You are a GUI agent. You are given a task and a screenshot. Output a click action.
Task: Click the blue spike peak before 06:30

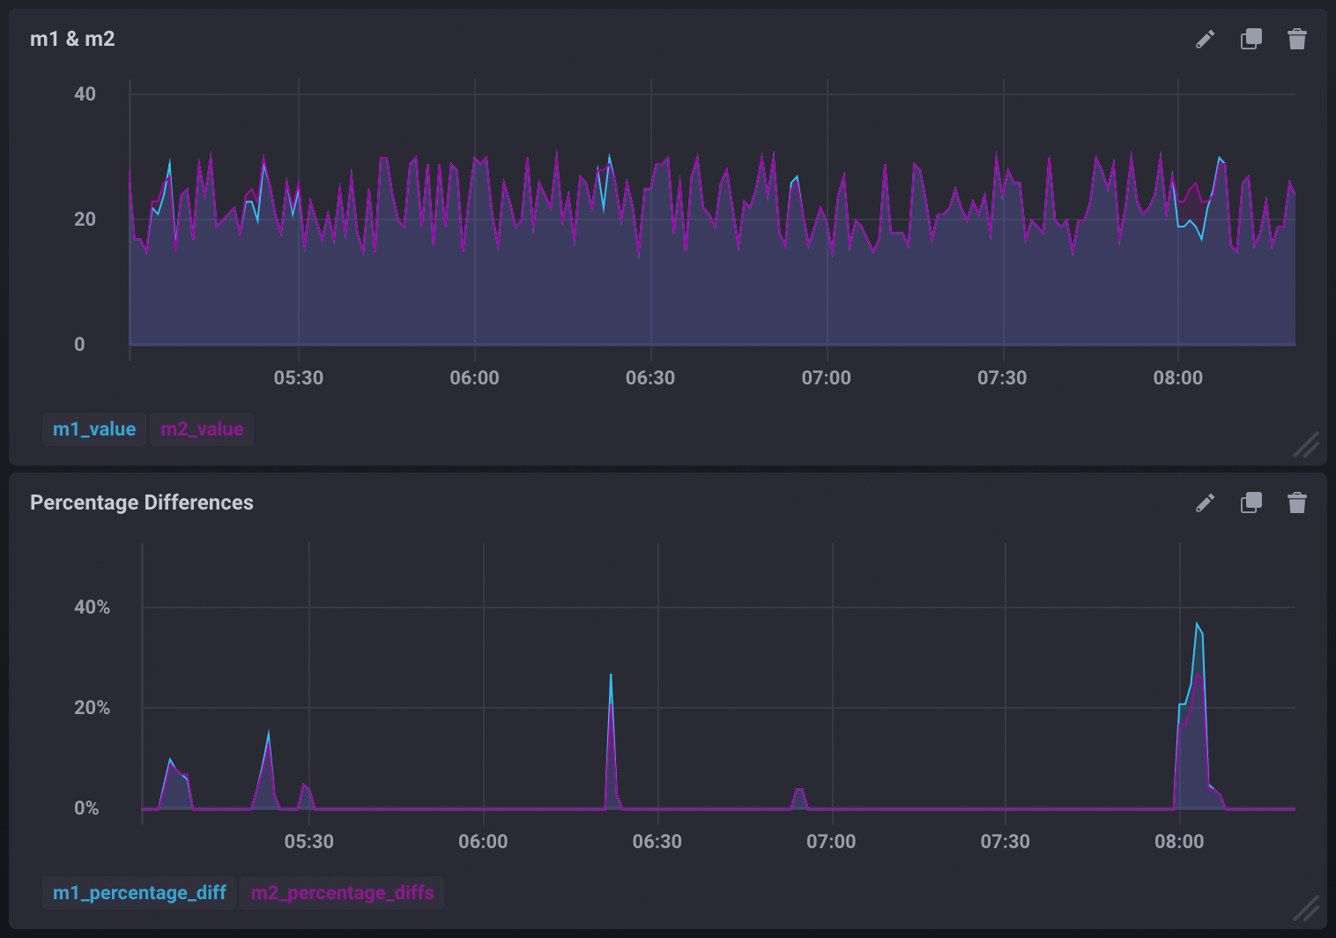(611, 675)
